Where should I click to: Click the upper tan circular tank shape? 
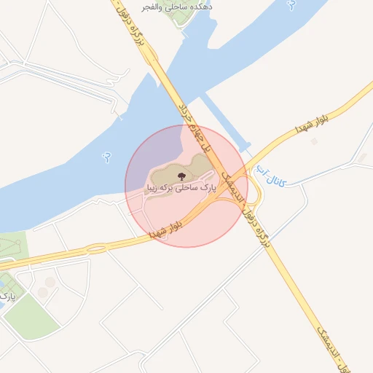(50, 282)
